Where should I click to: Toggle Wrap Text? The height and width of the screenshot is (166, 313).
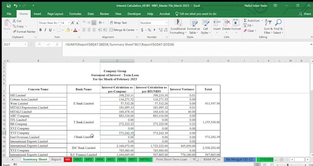click(118, 23)
